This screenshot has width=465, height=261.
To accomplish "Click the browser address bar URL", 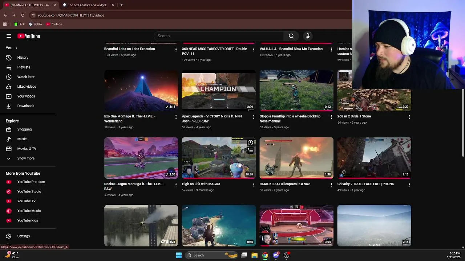I will [x=71, y=15].
